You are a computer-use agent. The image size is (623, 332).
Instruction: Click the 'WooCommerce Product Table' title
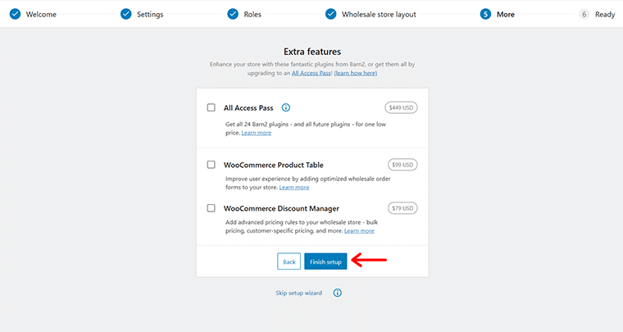273,165
